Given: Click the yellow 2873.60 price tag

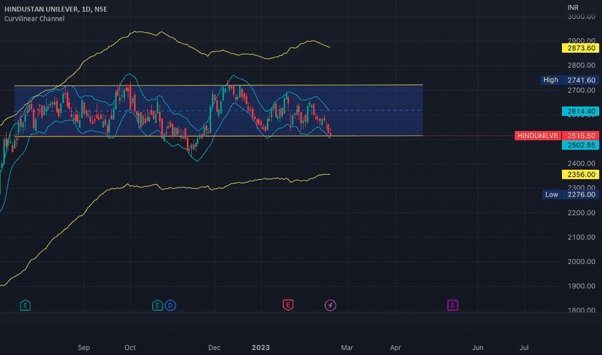Looking at the screenshot, I should point(581,48).
